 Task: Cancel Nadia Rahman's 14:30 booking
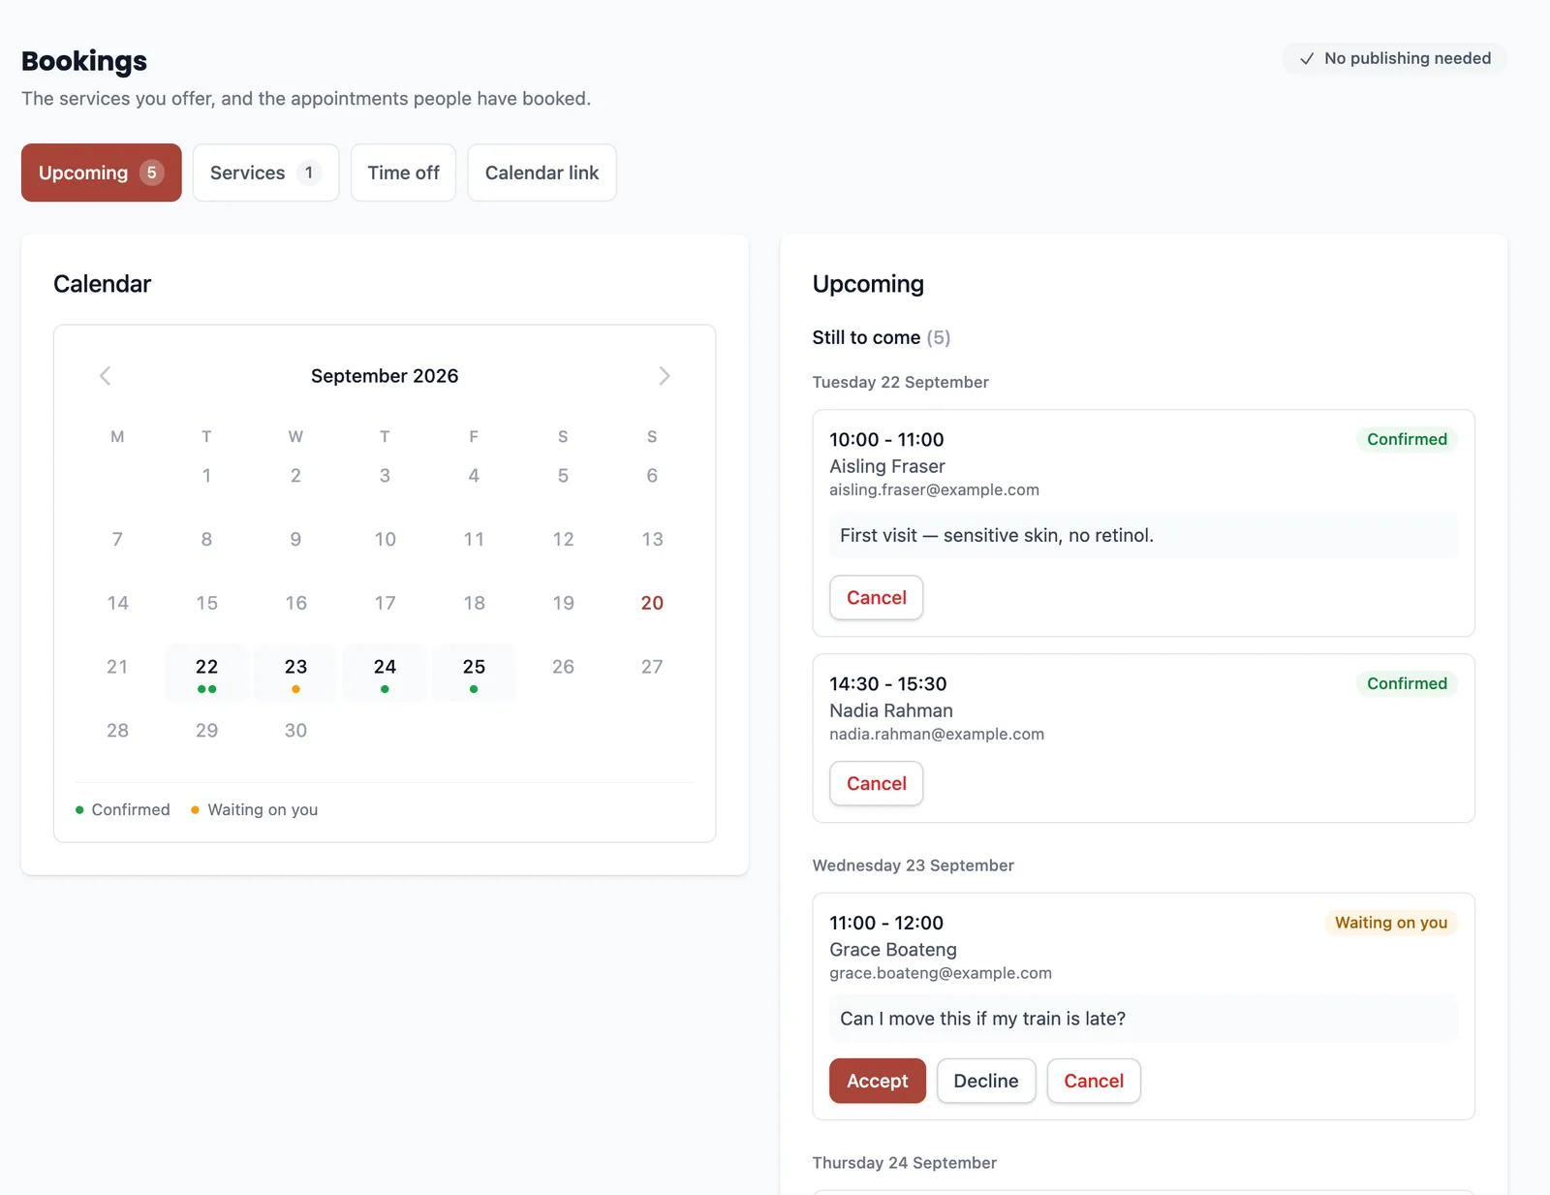click(877, 784)
